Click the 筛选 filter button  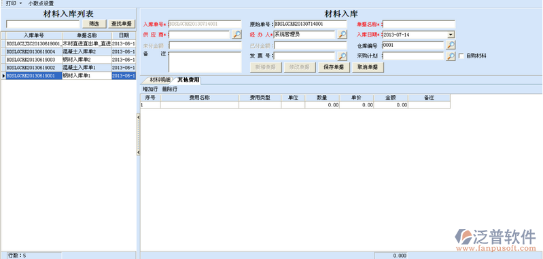(94, 24)
